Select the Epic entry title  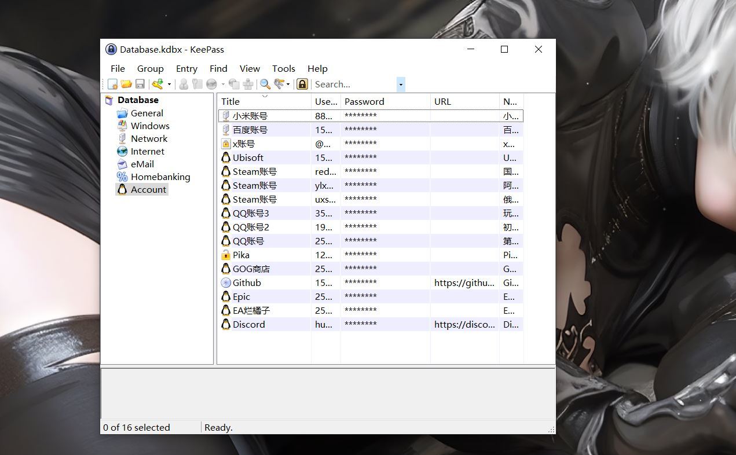point(241,297)
